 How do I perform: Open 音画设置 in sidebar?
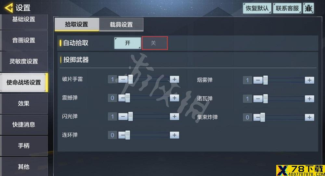(x=24, y=40)
